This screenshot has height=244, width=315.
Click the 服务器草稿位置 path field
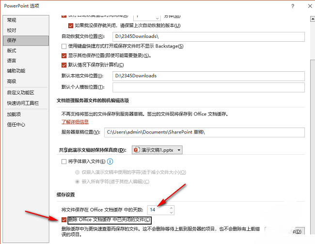coord(203,132)
